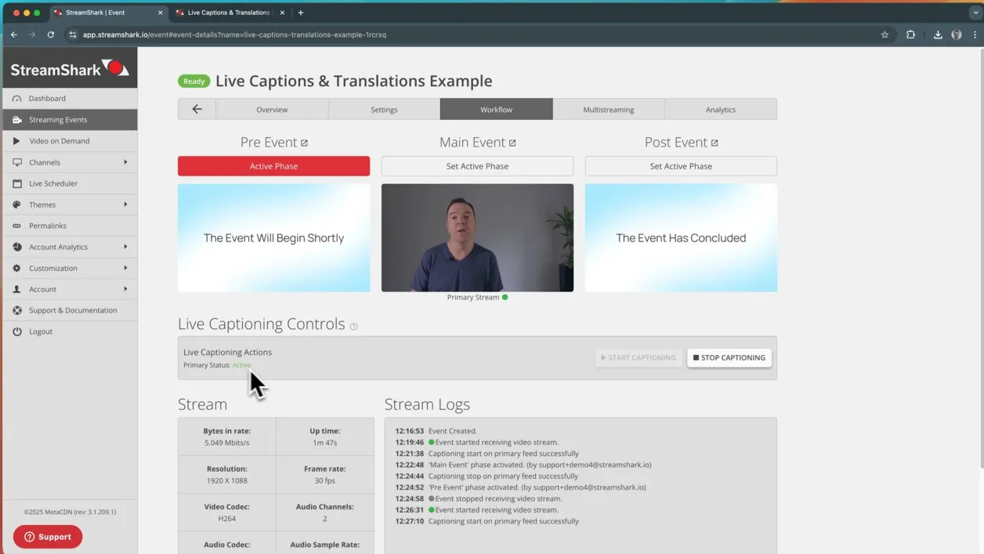Click the Themes palette icon
The image size is (984, 554).
coord(17,205)
